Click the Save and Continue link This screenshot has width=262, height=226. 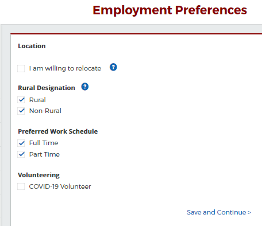219,212
